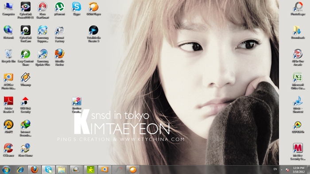Image resolution: width=310 pixels, height=174 pixels.
Task: Open the taskbar clock and date
Action: pos(298,170)
